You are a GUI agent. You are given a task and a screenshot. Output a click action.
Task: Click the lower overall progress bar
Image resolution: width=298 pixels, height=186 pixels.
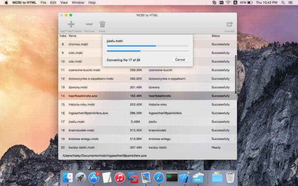click(x=148, y=51)
